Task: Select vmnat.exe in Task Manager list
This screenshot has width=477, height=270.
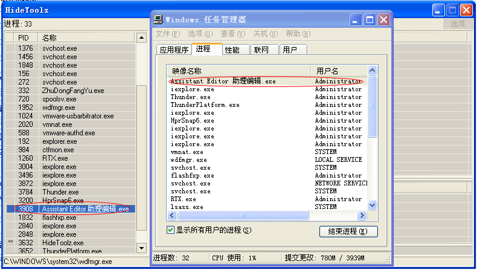Action: (267, 152)
